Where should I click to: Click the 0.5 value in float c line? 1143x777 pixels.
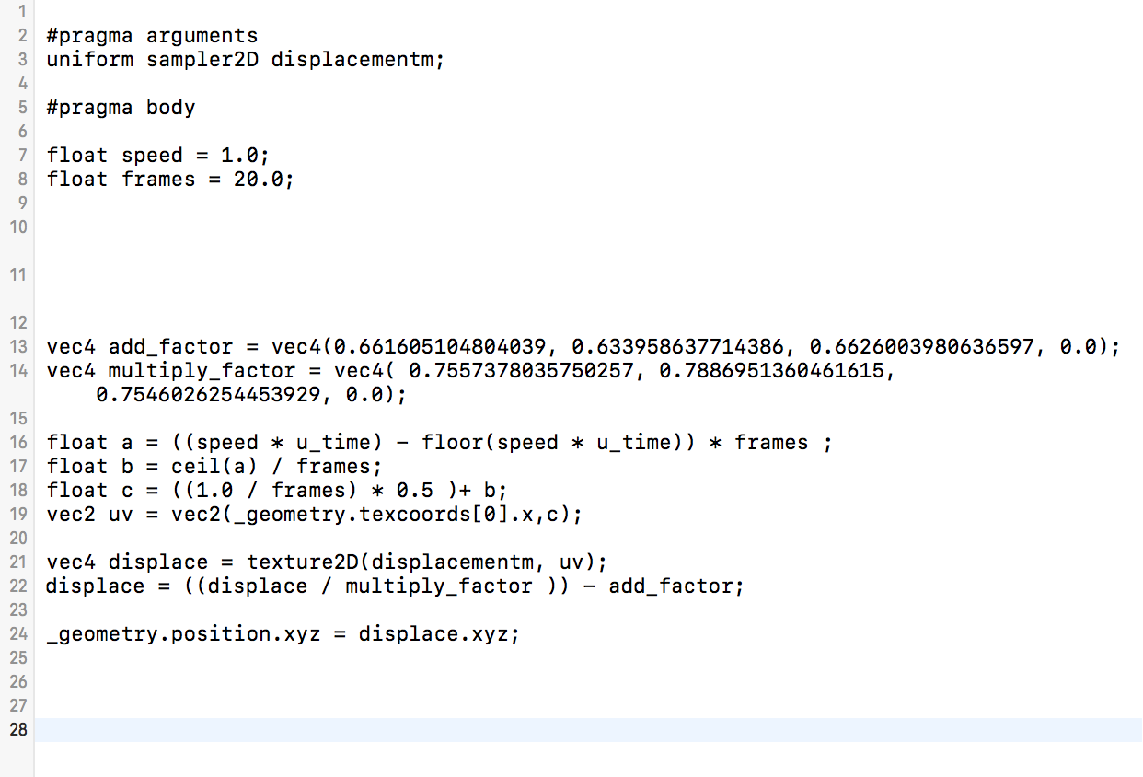tap(415, 490)
